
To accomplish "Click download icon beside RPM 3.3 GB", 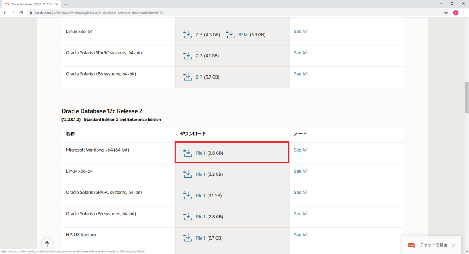I will tap(230, 34).
